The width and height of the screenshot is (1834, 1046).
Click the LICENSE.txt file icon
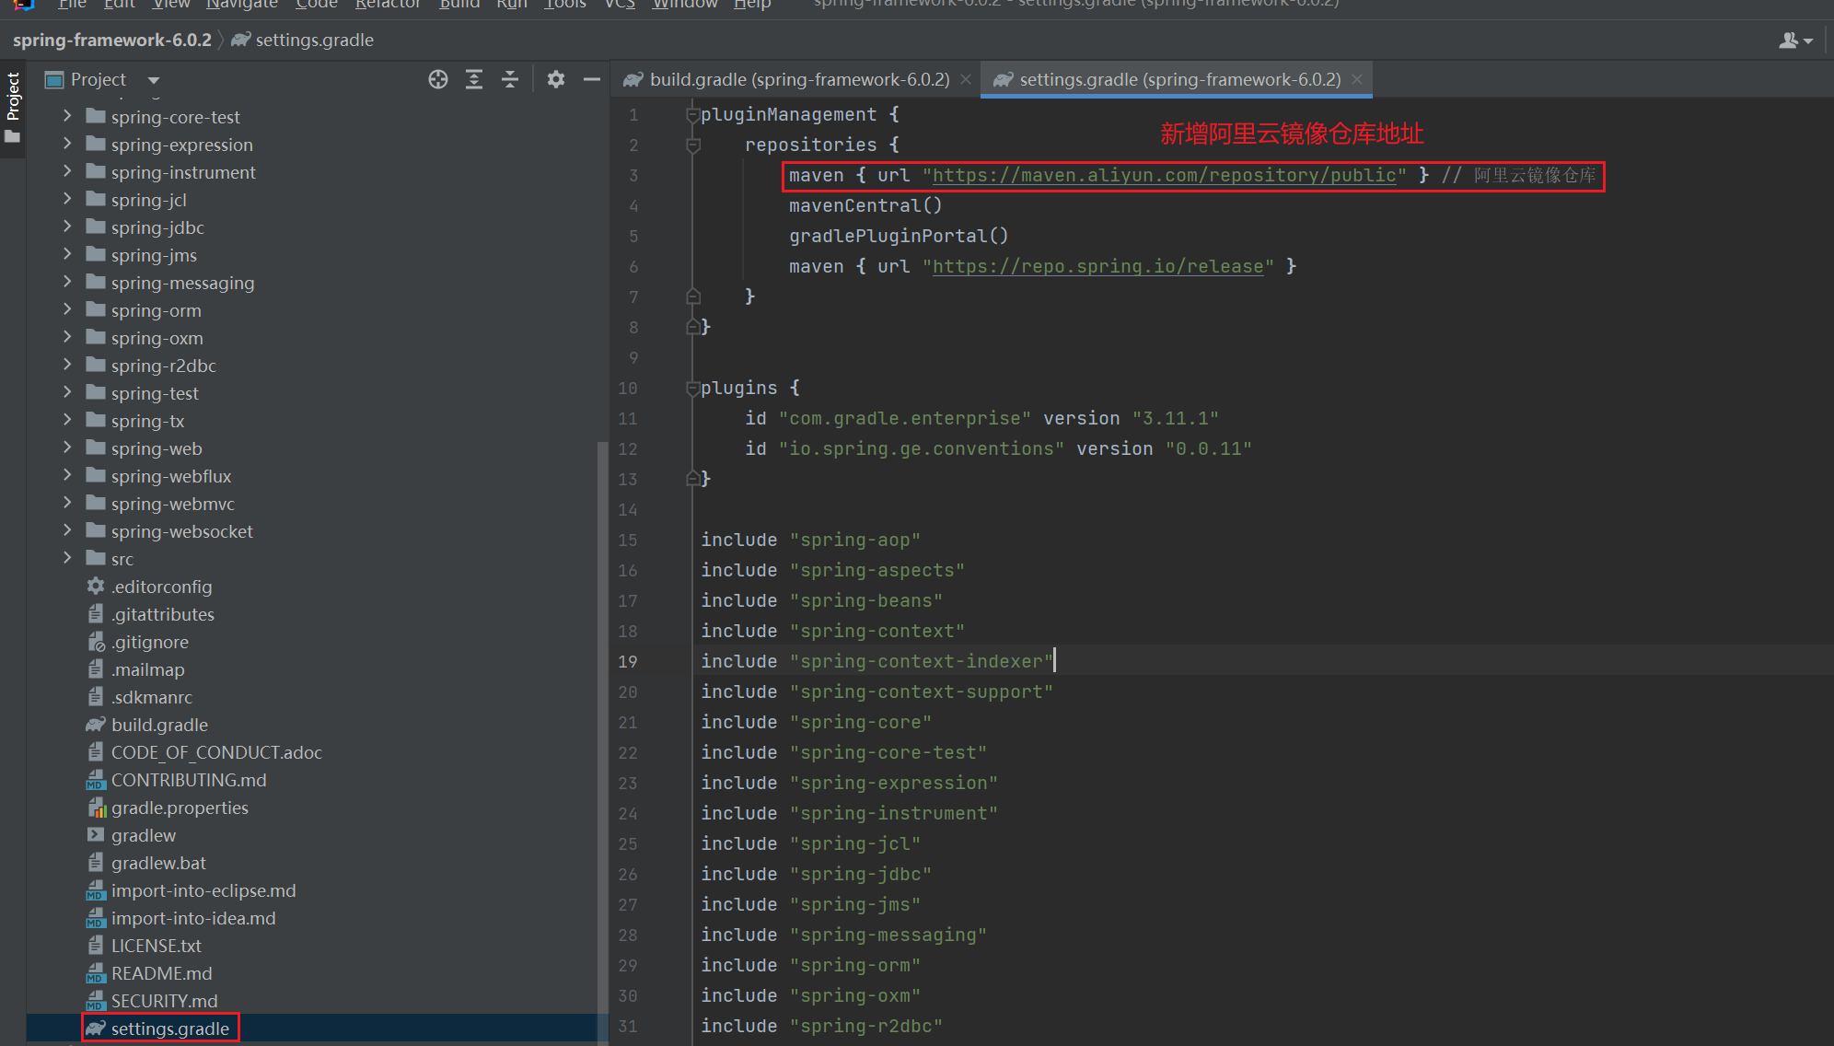[96, 946]
